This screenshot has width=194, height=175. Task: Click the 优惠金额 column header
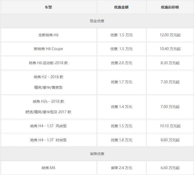click(x=121, y=7)
